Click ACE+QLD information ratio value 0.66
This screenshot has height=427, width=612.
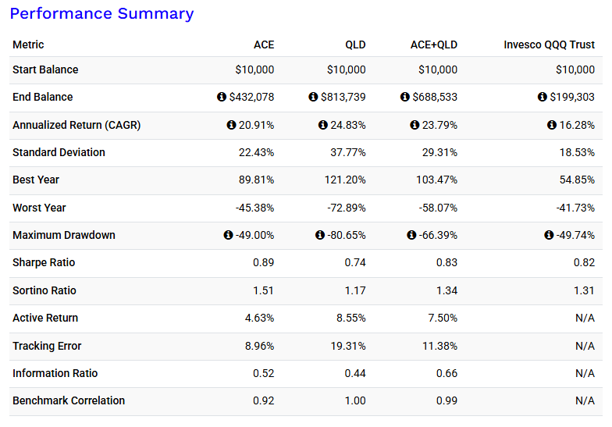click(447, 373)
